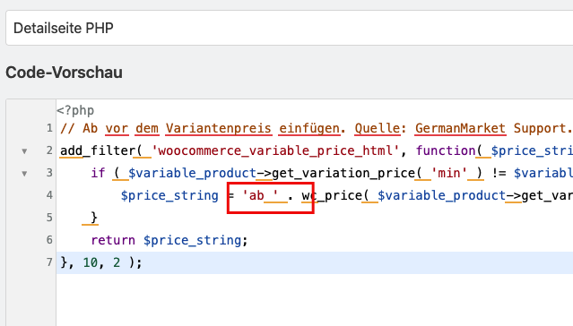Collapse the code fold arrow on line 2
Screen dimensions: 573x326
click(x=24, y=150)
